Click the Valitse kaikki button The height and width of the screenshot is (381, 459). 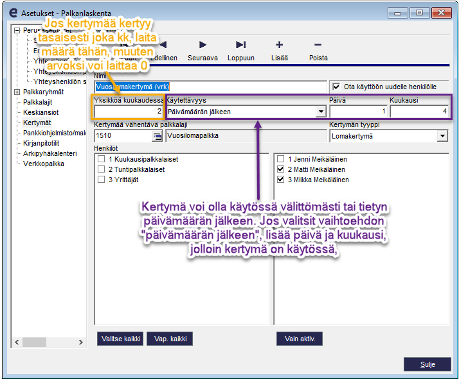[x=120, y=339]
